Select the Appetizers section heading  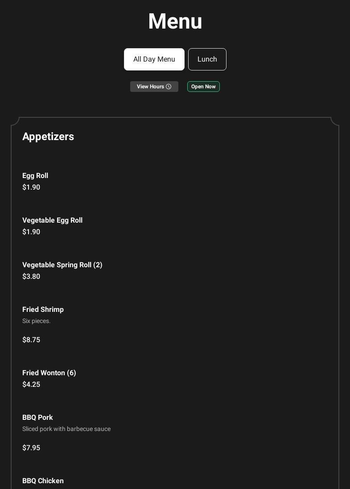(48, 137)
